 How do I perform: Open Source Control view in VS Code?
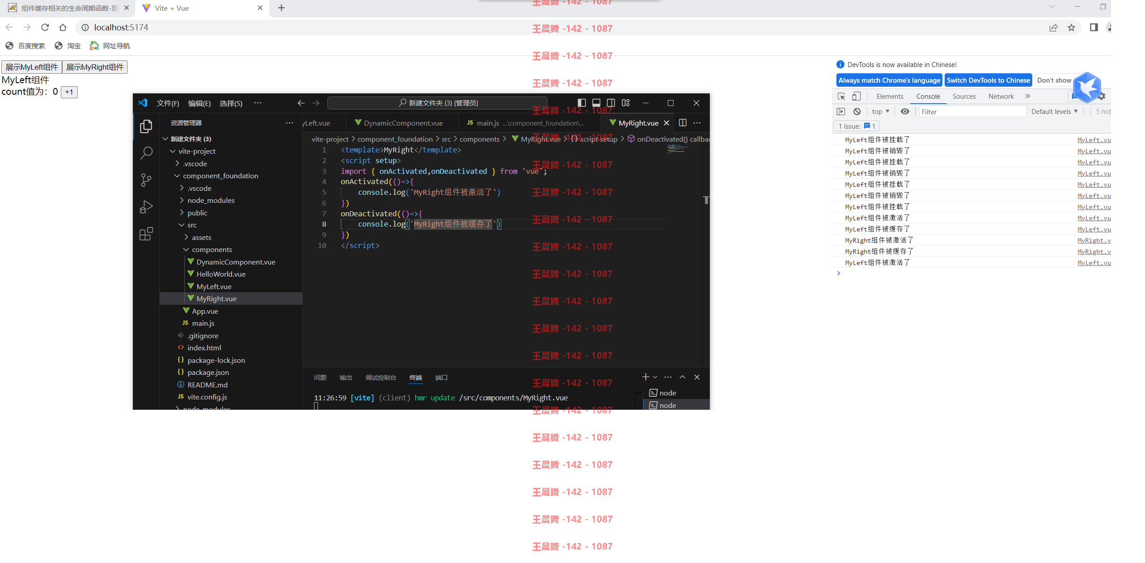point(146,180)
